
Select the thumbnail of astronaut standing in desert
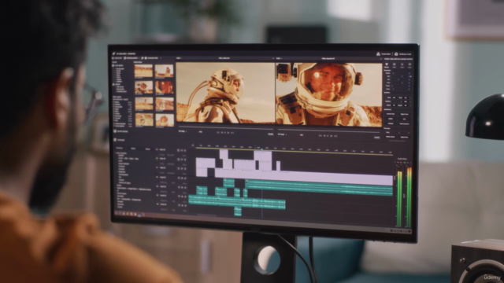(x=165, y=71)
